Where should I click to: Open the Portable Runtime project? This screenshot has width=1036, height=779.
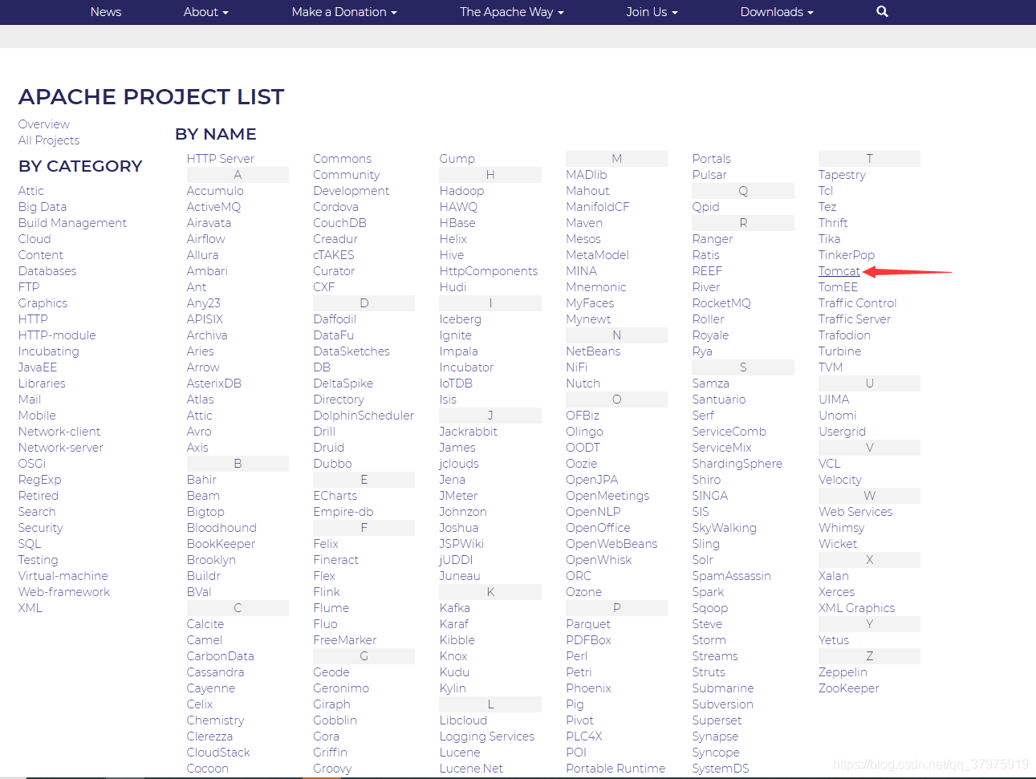(616, 769)
